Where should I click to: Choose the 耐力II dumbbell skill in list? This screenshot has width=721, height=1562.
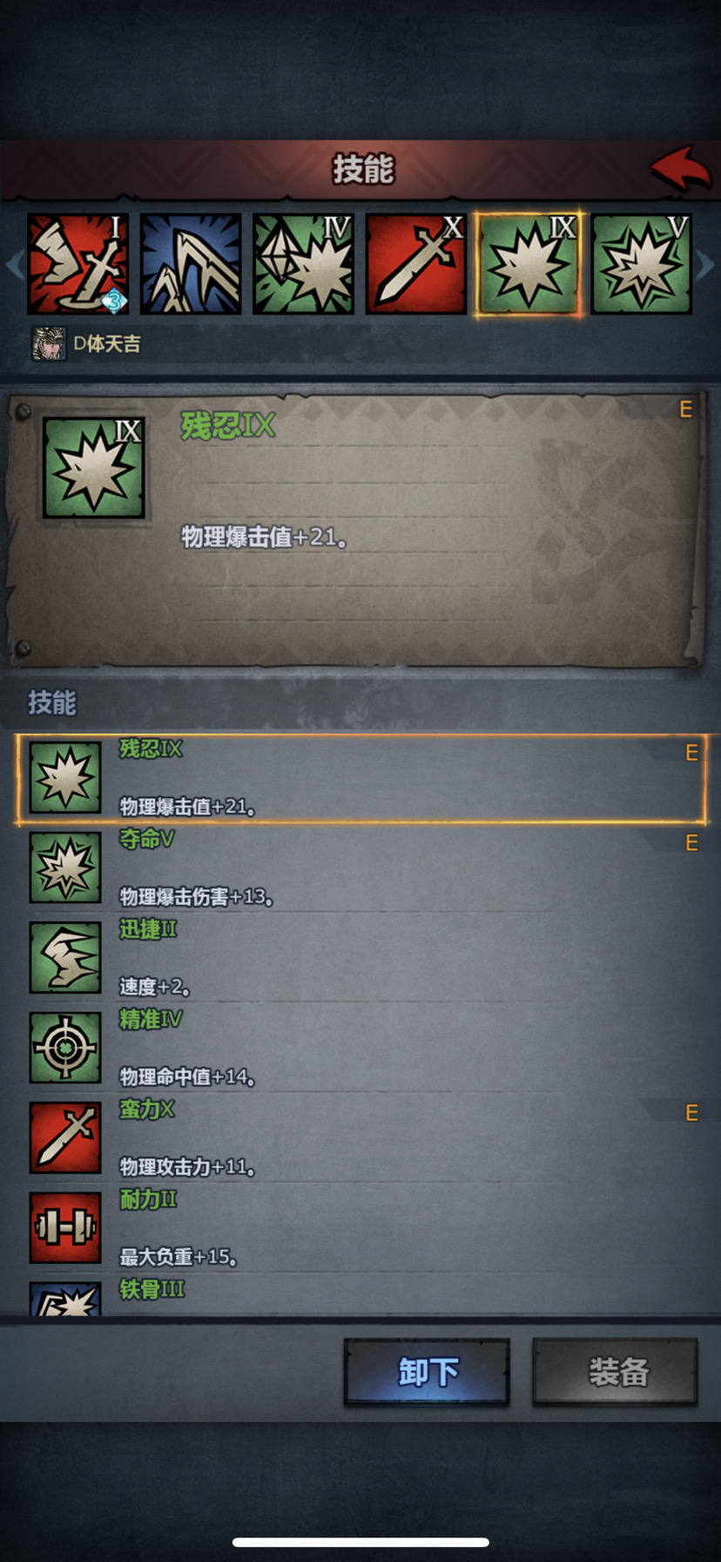360,1227
